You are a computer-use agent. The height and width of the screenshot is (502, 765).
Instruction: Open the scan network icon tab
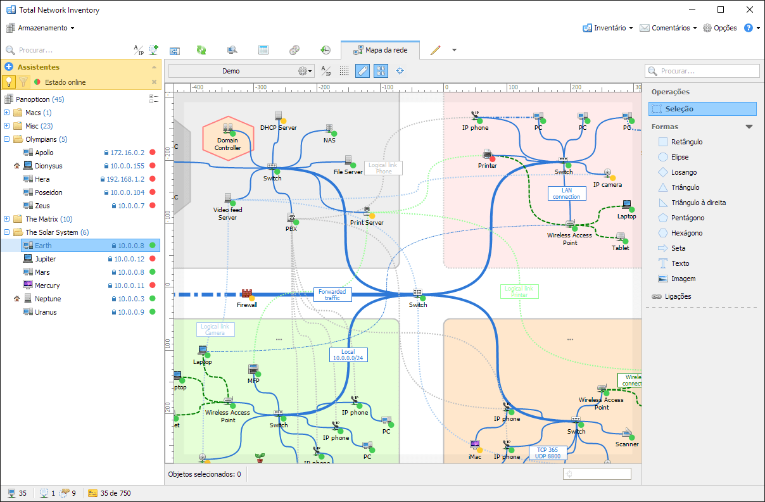(x=232, y=51)
